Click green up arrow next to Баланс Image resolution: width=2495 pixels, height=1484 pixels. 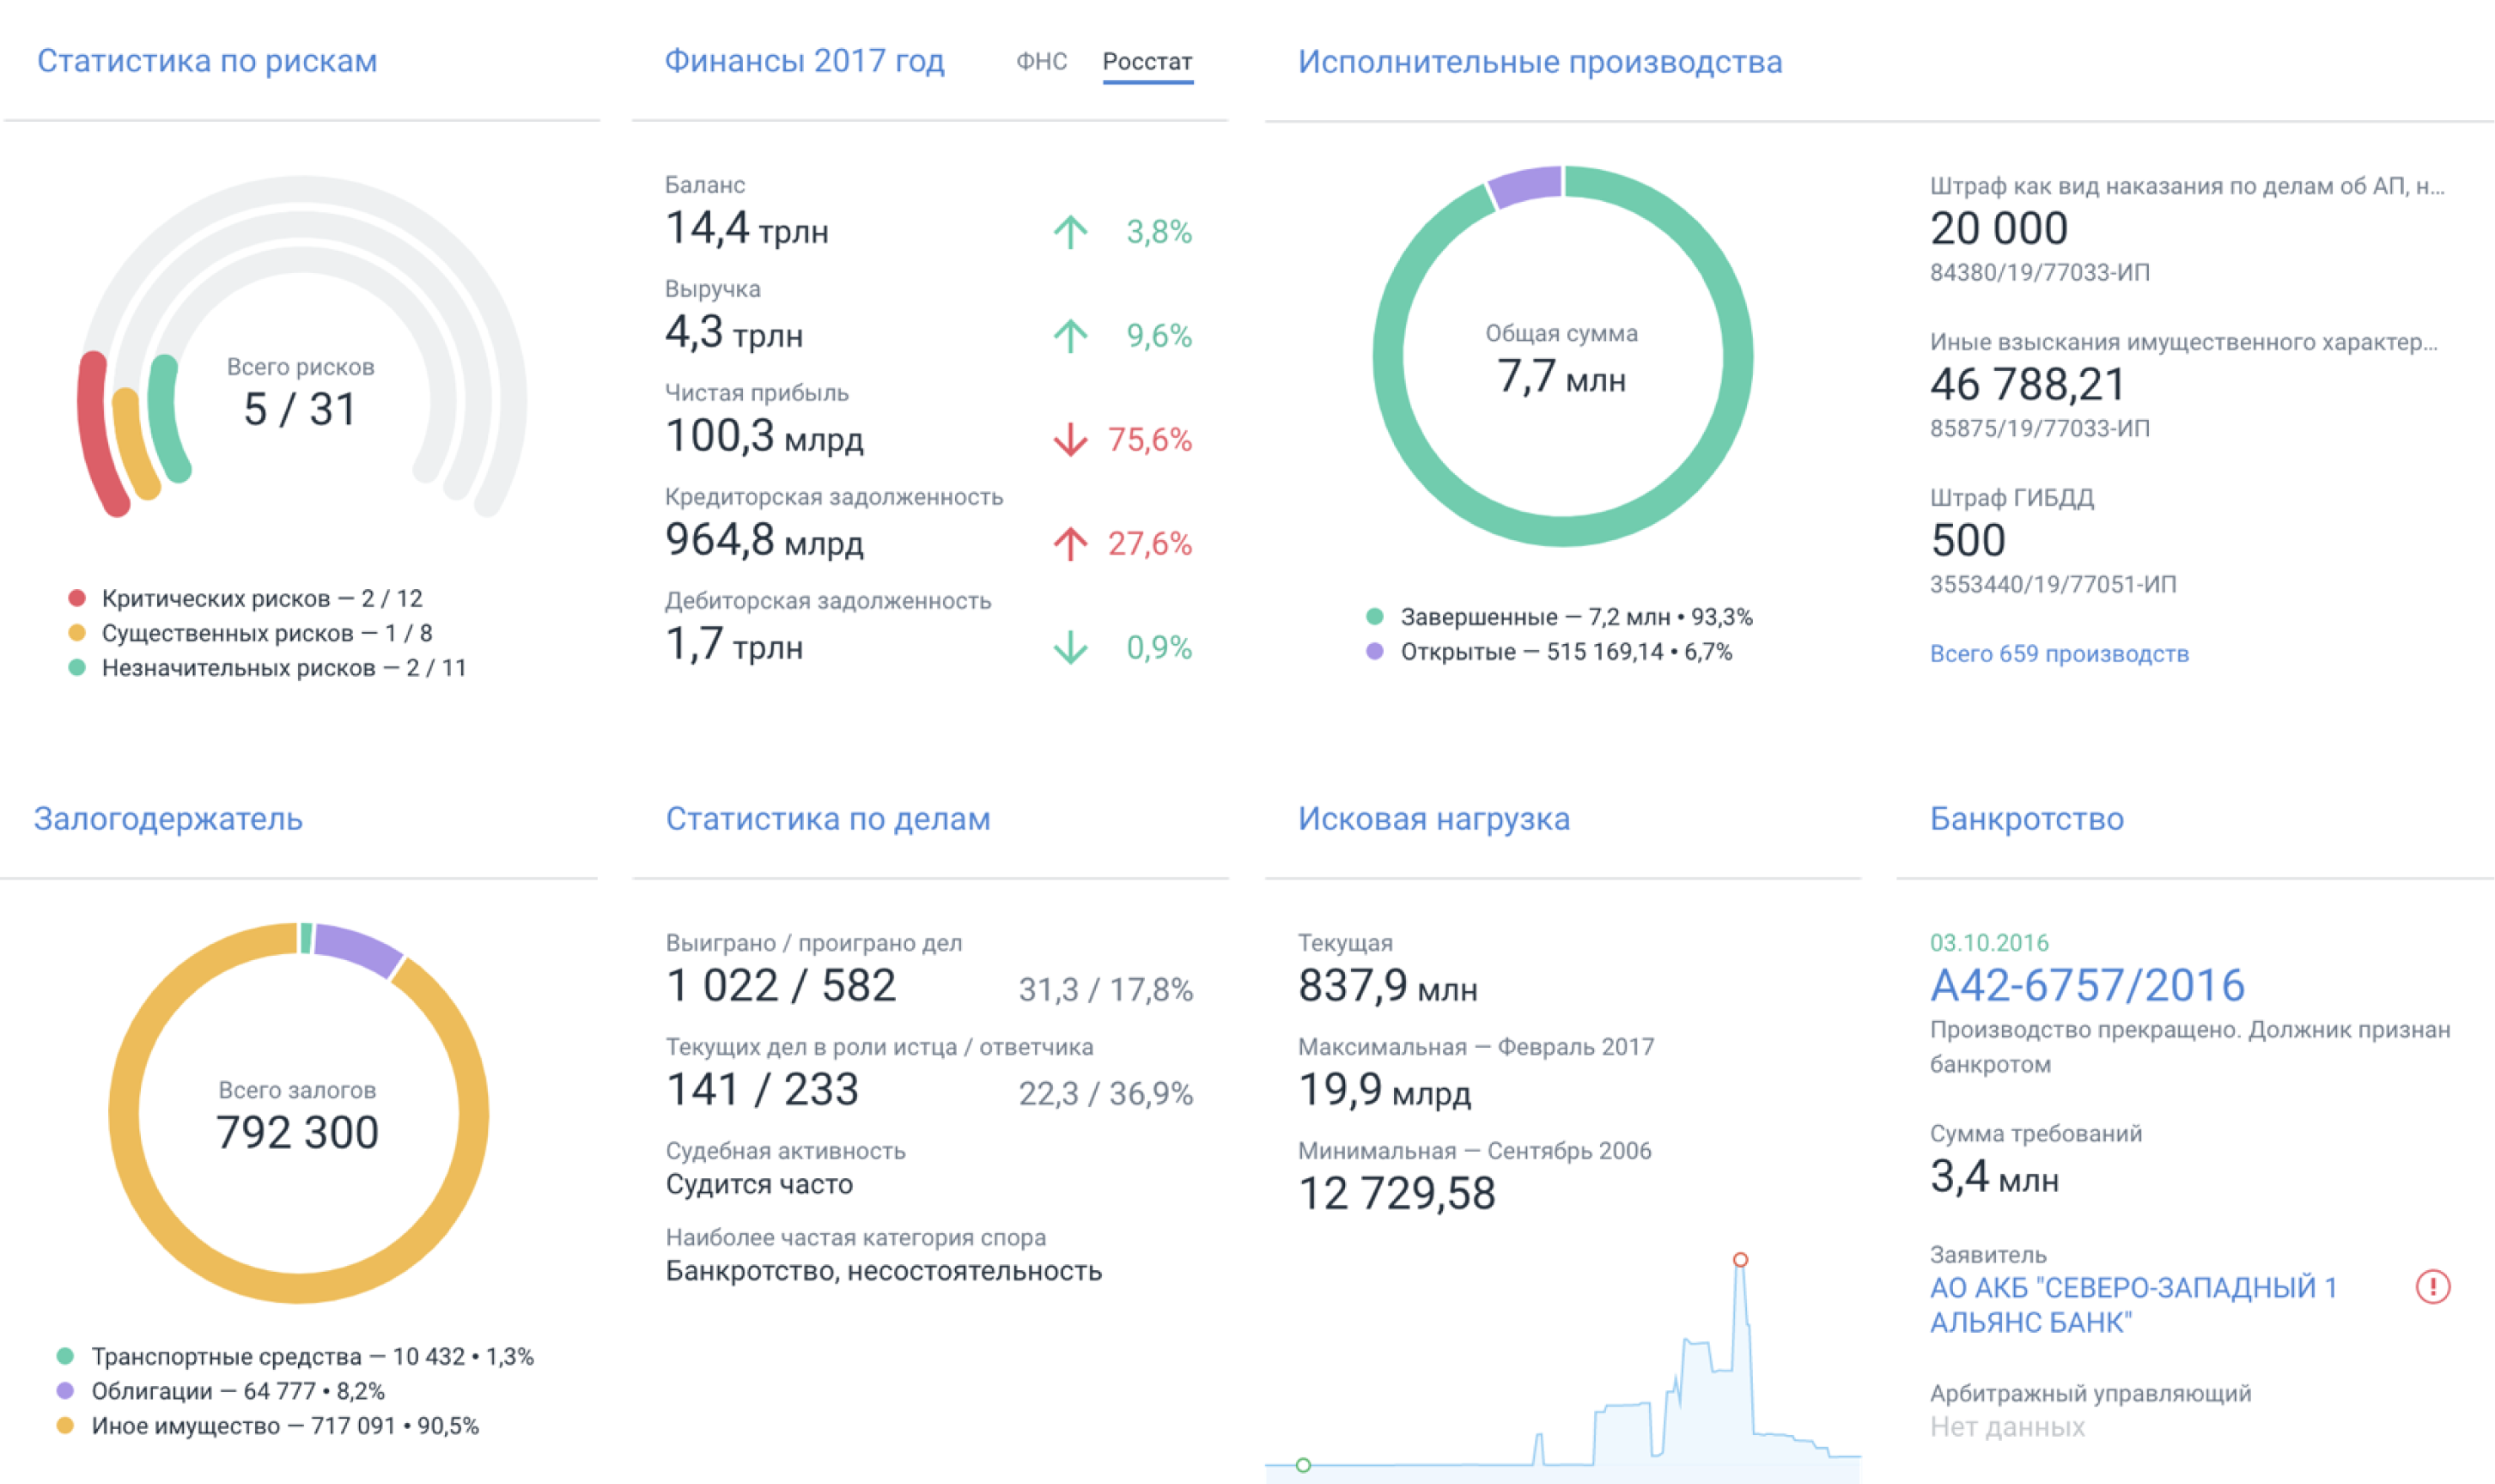coord(1070,232)
